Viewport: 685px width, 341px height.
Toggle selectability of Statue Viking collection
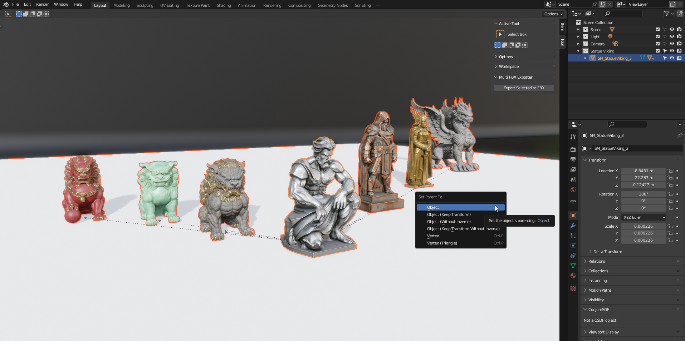(x=665, y=51)
